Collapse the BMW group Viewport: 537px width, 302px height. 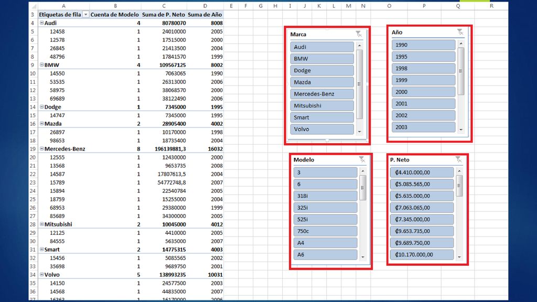[x=42, y=64]
